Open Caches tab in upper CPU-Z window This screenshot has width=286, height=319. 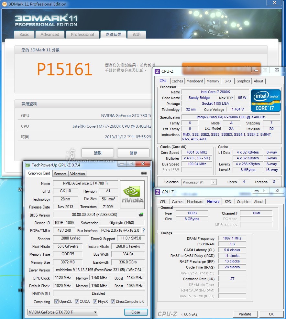tap(177, 81)
